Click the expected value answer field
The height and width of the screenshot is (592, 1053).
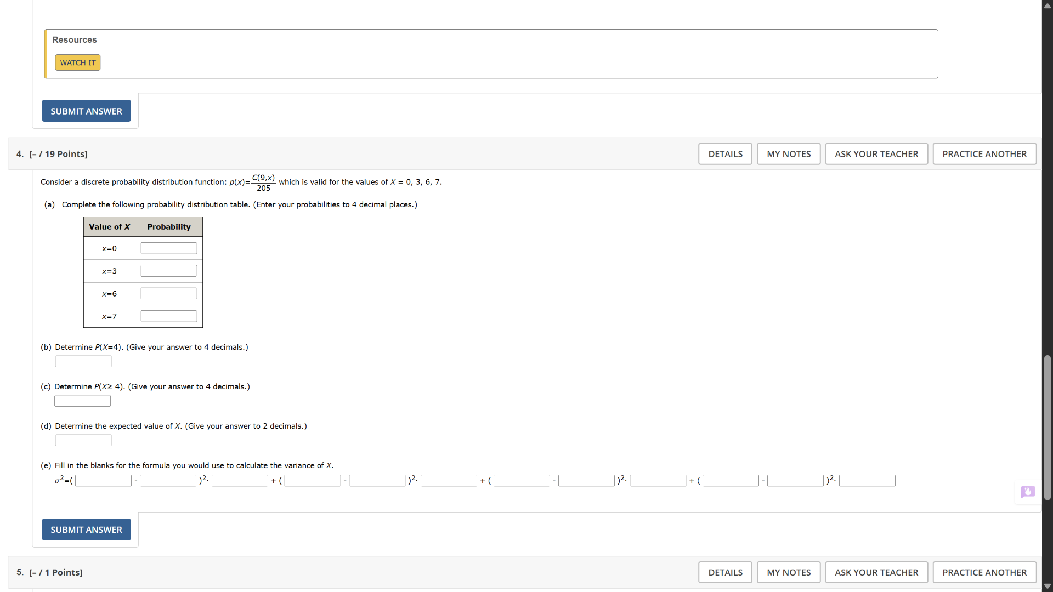[x=83, y=440]
